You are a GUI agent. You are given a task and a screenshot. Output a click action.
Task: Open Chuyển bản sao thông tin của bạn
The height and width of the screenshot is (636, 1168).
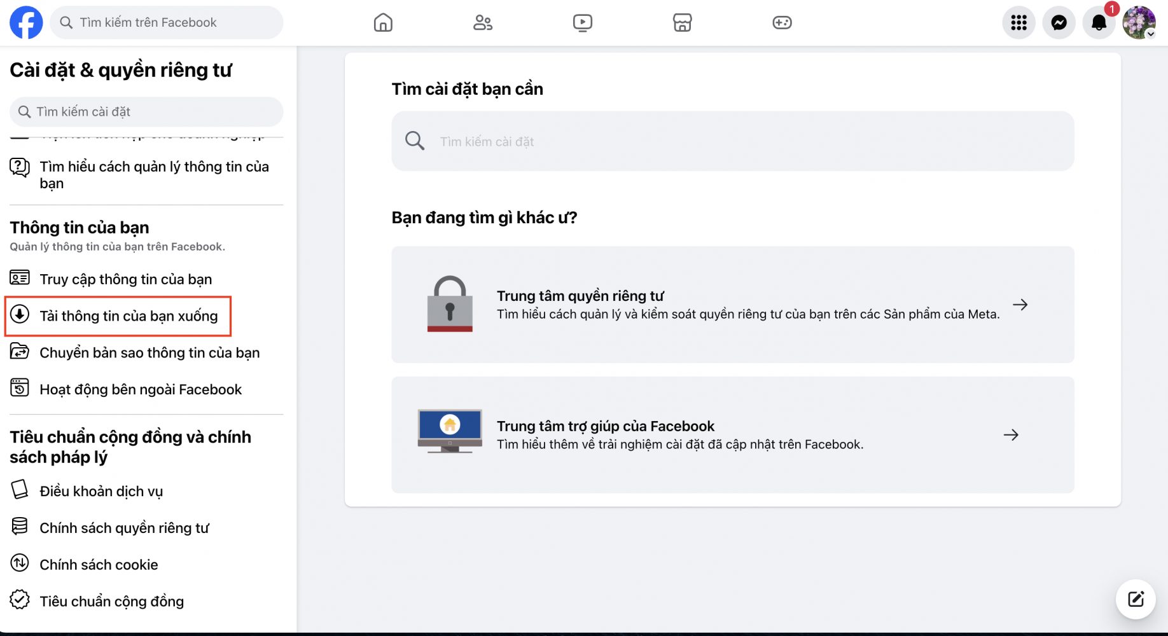(149, 353)
